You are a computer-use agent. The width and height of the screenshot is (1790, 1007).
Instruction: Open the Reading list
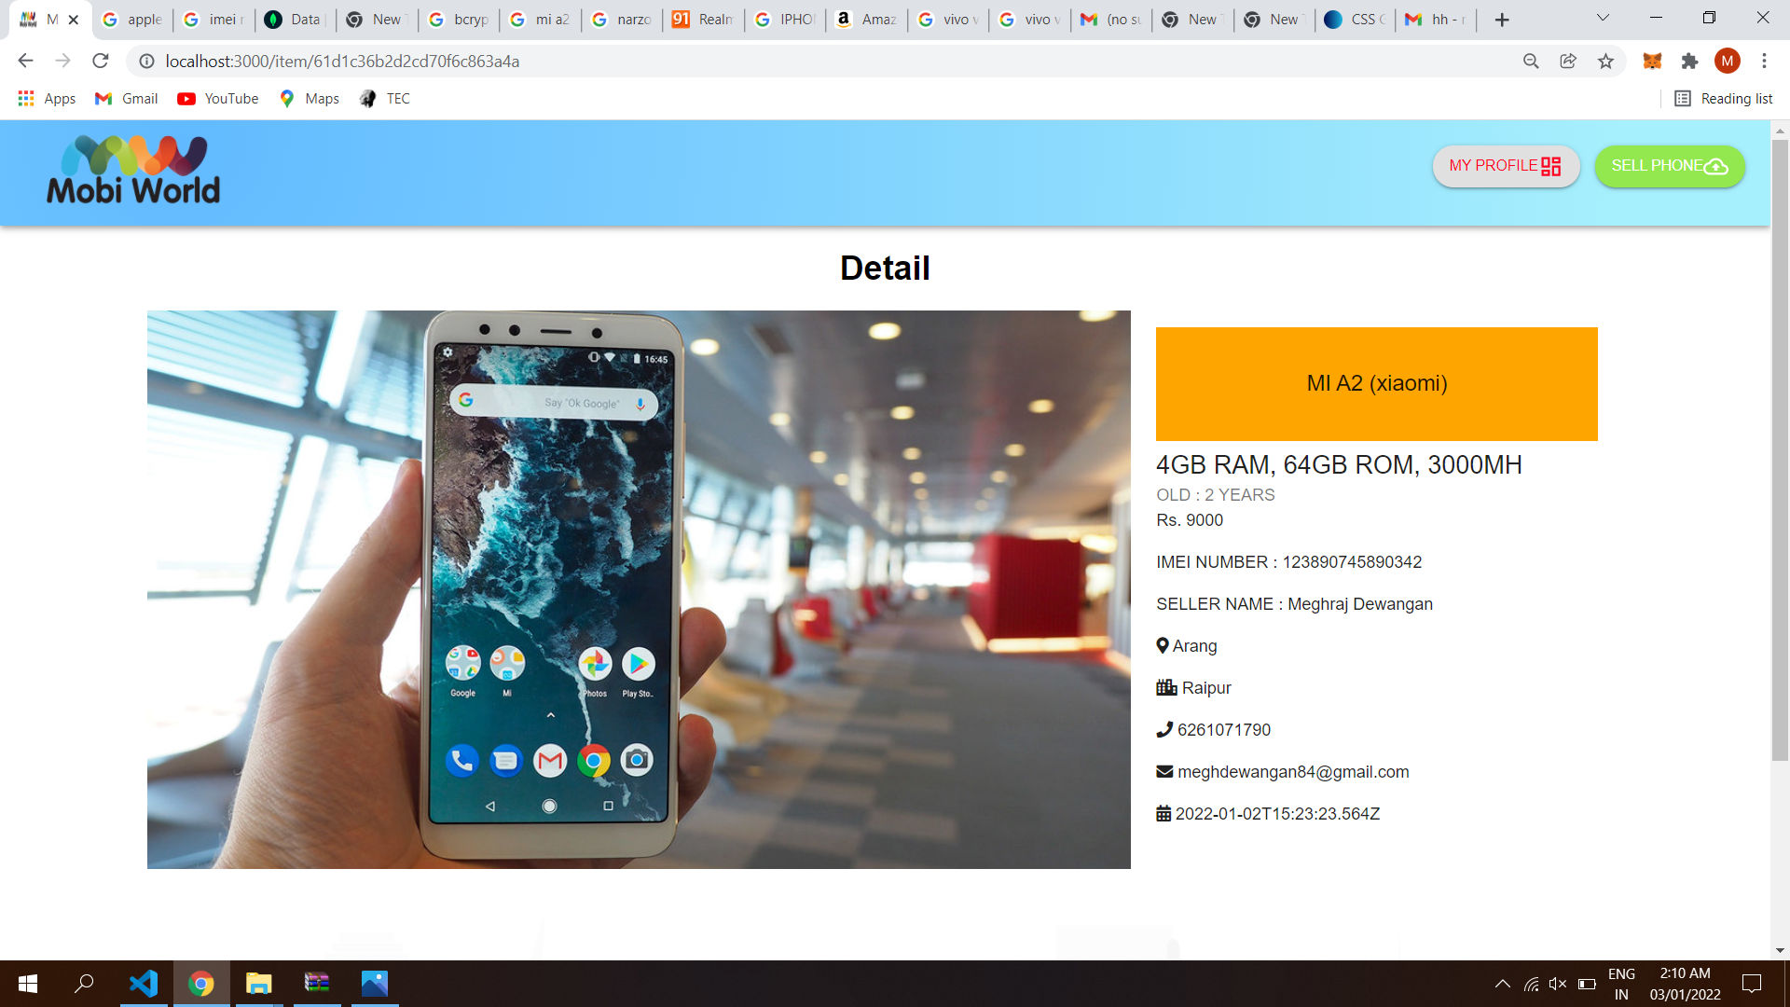pyautogui.click(x=1723, y=99)
